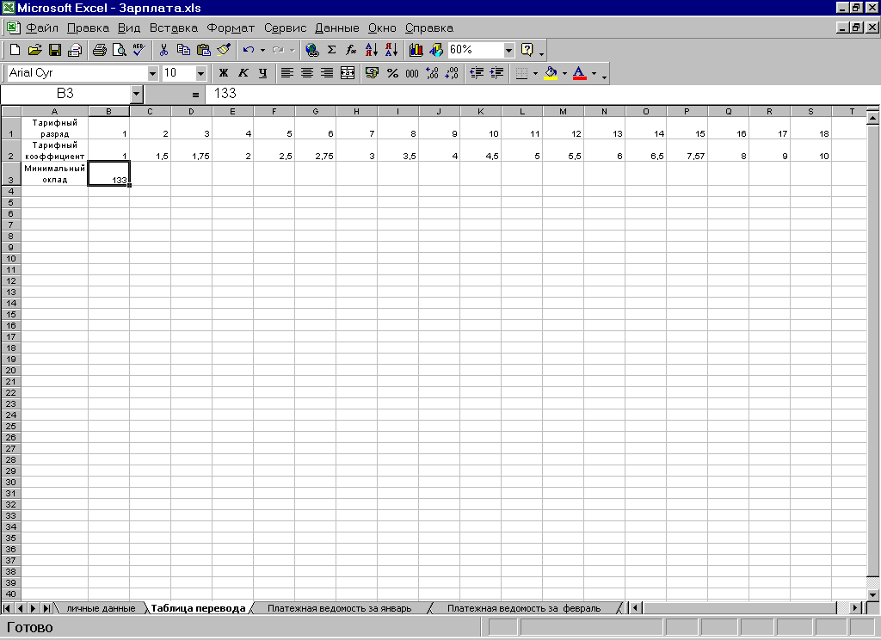
Task: Open the Данные menu
Action: pos(337,28)
